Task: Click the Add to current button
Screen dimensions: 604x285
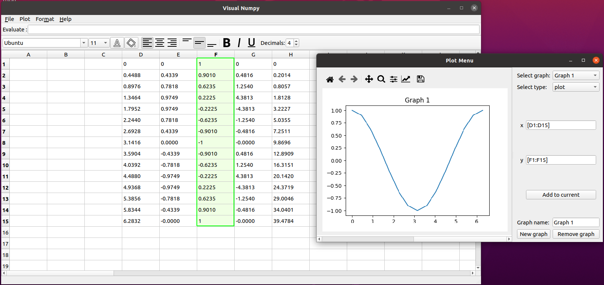Action: [x=561, y=195]
